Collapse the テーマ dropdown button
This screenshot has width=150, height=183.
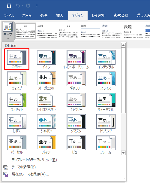point(8,31)
